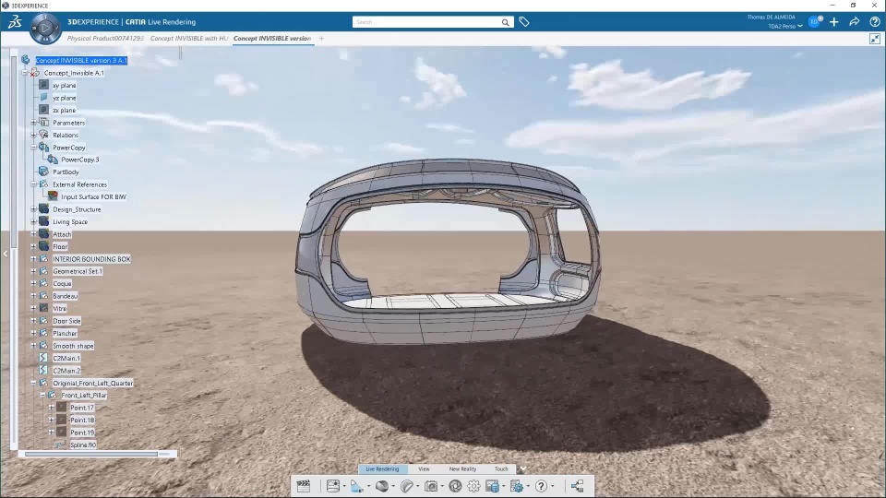Click the rendering aperture icon
886x498 pixels.
pos(455,486)
